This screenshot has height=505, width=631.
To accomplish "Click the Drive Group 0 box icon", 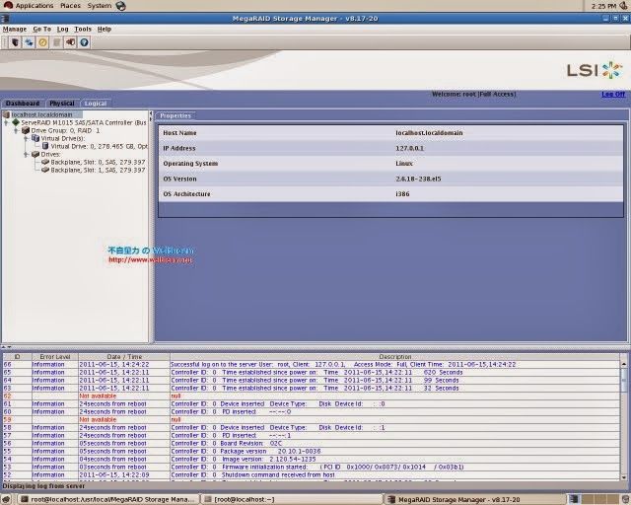I will coord(26,130).
